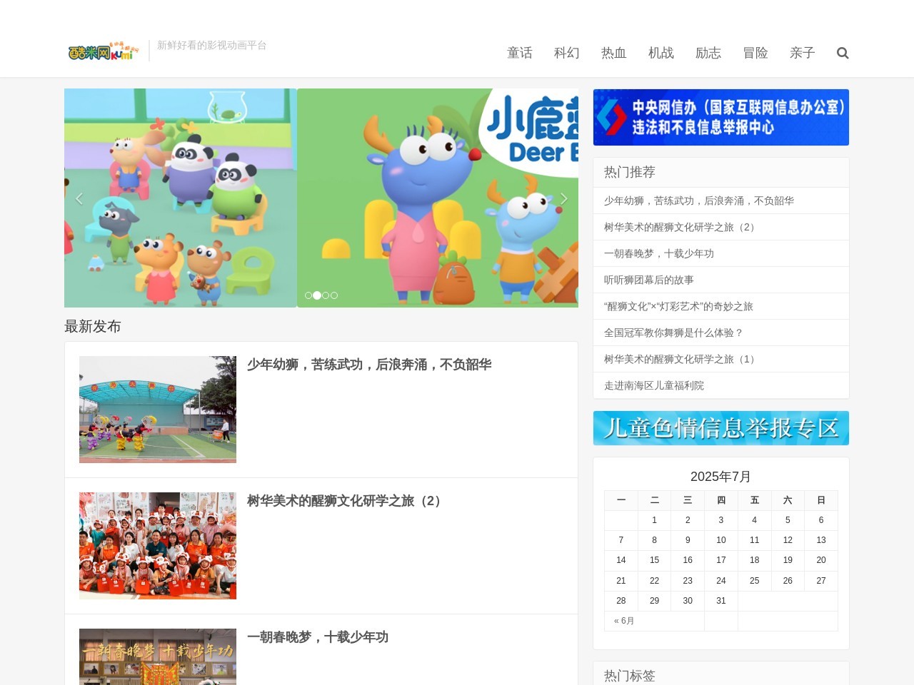Open the 冒险 category

pyautogui.click(x=755, y=53)
